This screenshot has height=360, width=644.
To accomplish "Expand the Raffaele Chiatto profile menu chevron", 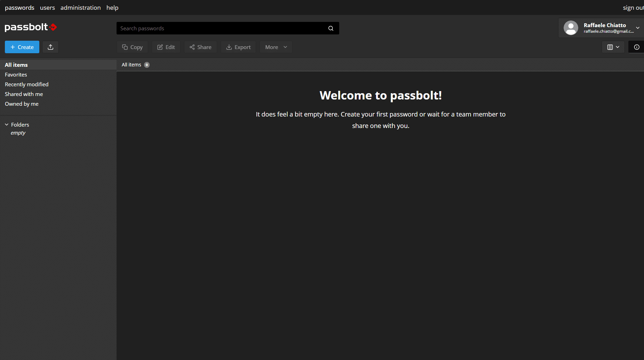I will pyautogui.click(x=638, y=28).
